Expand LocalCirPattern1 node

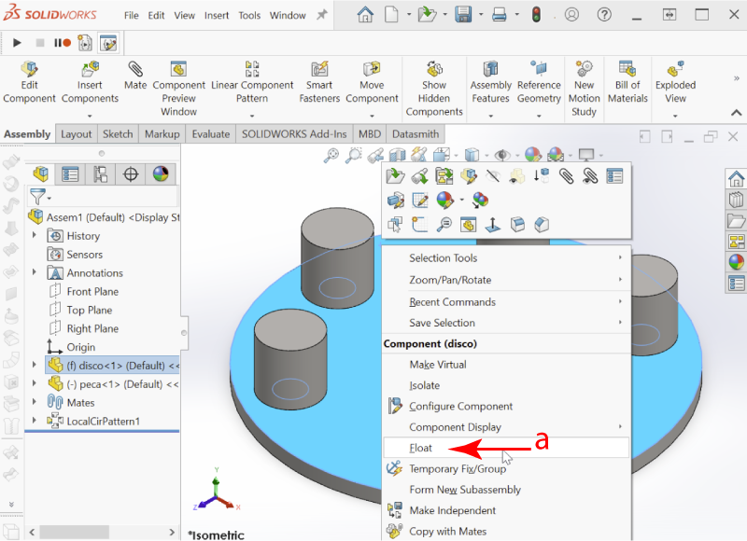35,421
